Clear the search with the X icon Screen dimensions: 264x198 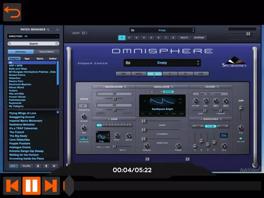point(57,44)
